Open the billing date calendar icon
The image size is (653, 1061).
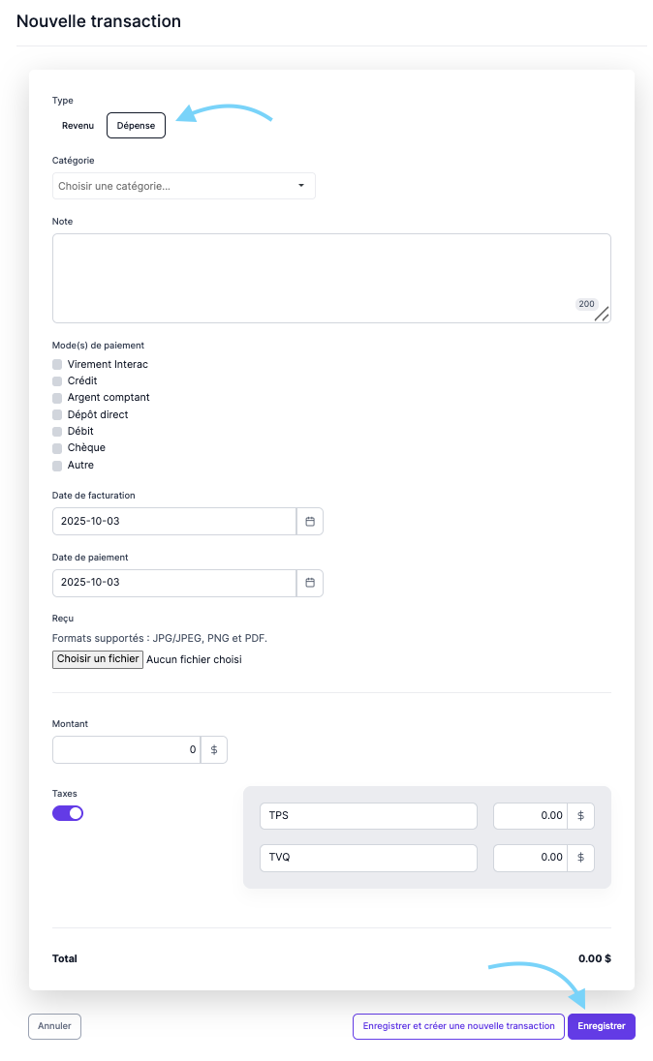coord(310,522)
